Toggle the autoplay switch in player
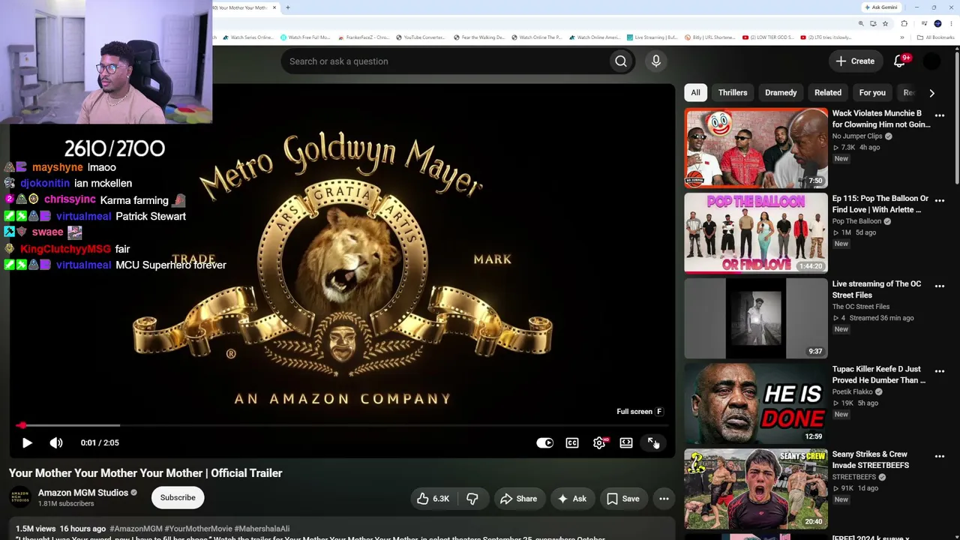 pyautogui.click(x=545, y=442)
